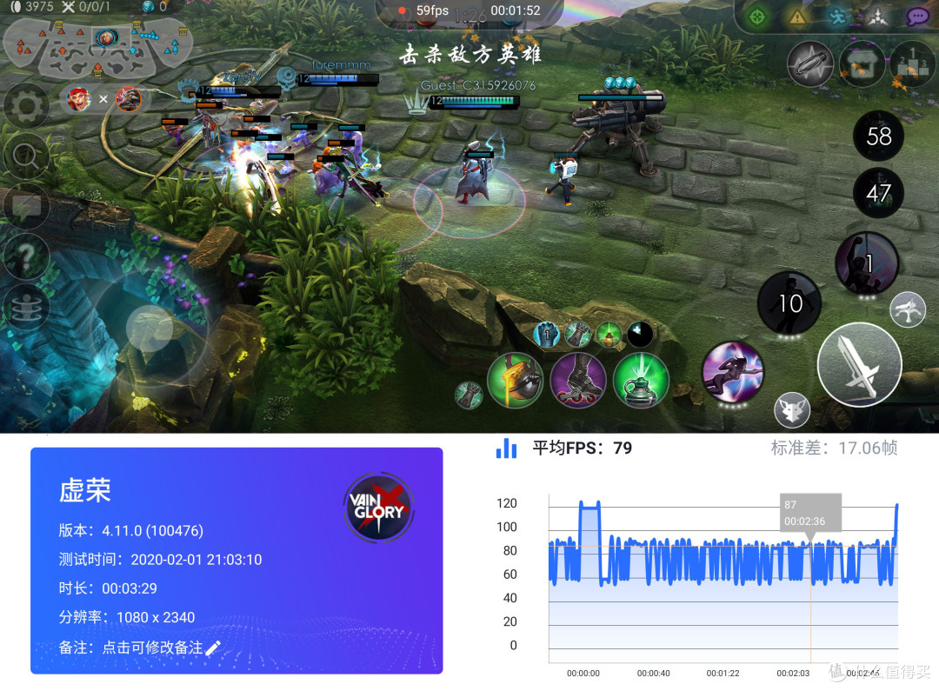The width and height of the screenshot is (939, 691).
Task: Click the FPS line chart area
Action: [x=723, y=578]
